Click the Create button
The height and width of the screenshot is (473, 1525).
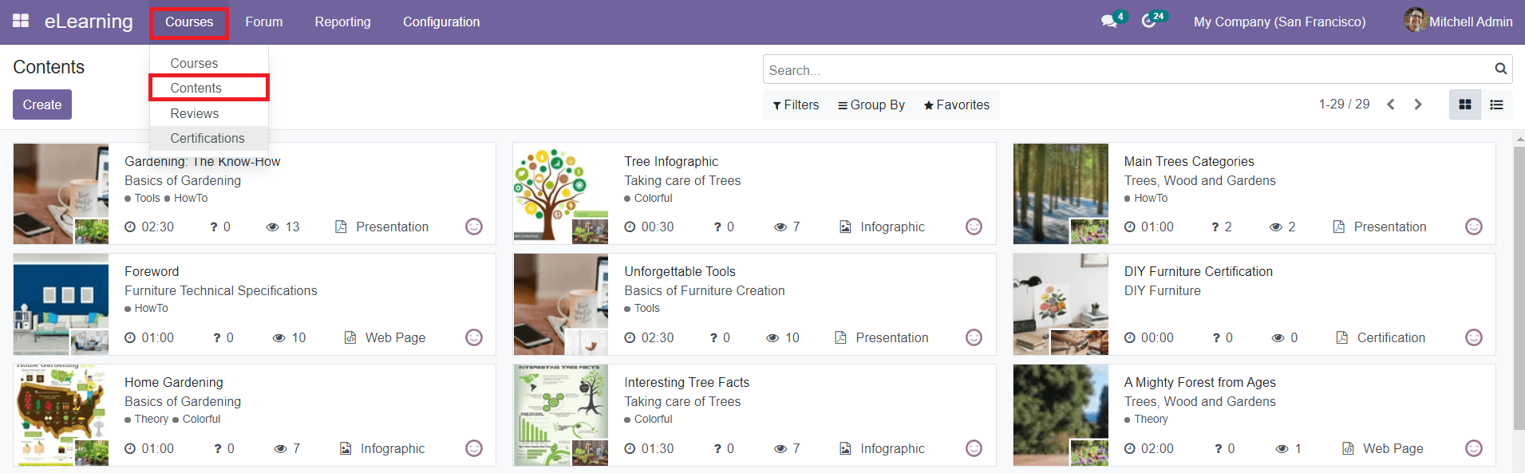(x=42, y=104)
